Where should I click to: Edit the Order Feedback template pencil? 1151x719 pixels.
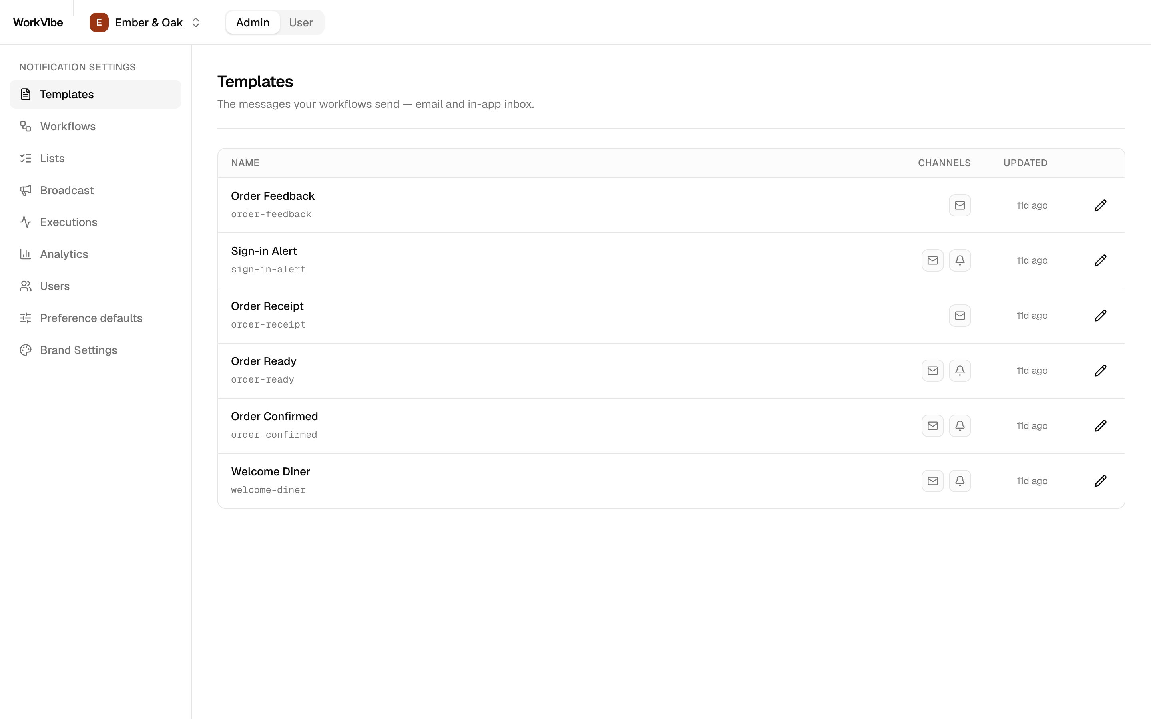[x=1100, y=205]
